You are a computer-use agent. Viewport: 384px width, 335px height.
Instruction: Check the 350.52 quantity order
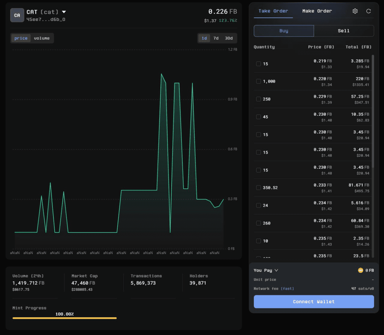coord(258,188)
